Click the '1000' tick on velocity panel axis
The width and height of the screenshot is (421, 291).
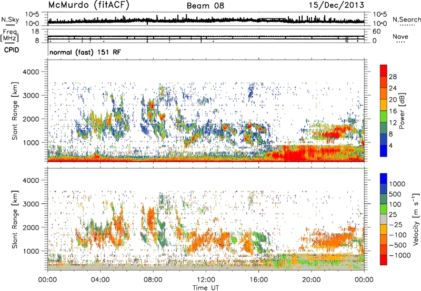[31, 251]
